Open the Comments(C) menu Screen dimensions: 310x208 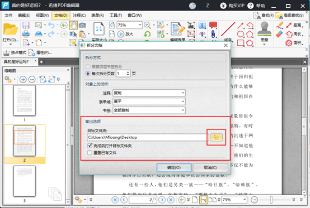[x=79, y=16]
